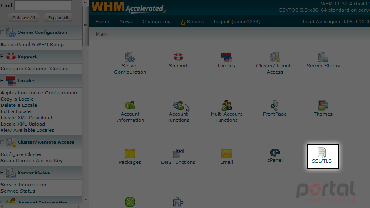Open Delete a Locale link
The width and height of the screenshot is (370, 208).
pyautogui.click(x=19, y=105)
